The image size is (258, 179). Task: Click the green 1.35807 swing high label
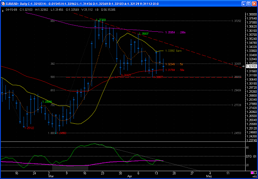[144, 34]
